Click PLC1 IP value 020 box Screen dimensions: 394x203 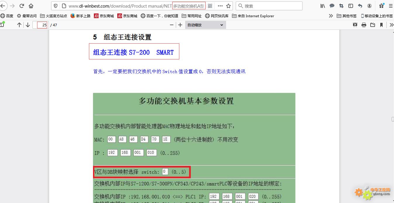253,196
